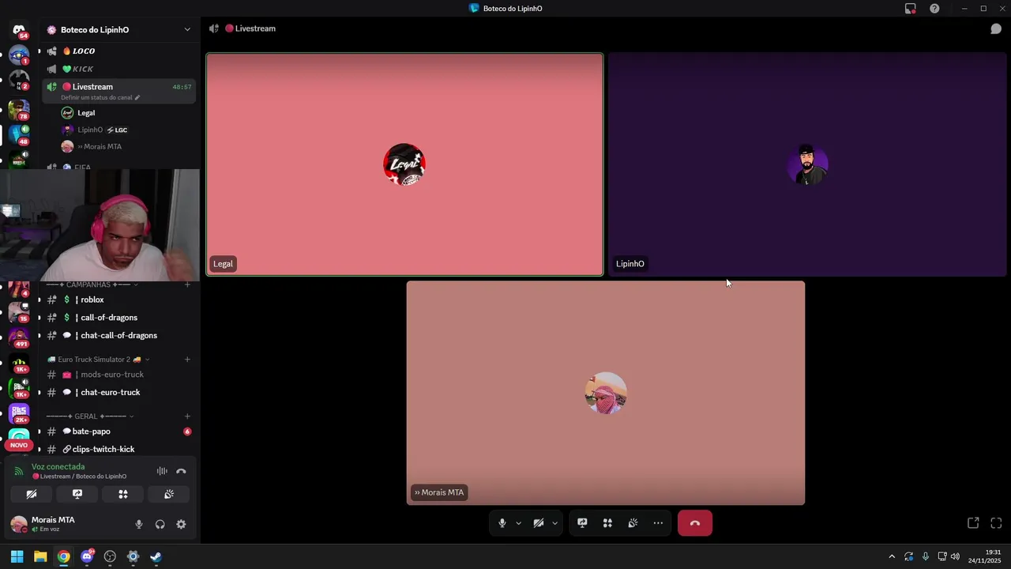The height and width of the screenshot is (569, 1011).
Task: Open Chrome from the taskbar
Action: [64, 556]
